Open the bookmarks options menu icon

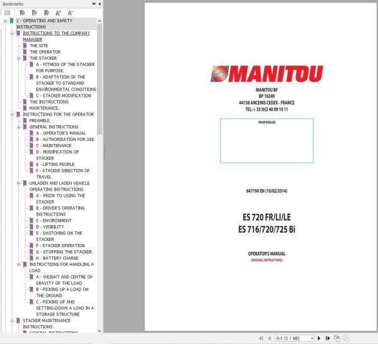[7, 13]
